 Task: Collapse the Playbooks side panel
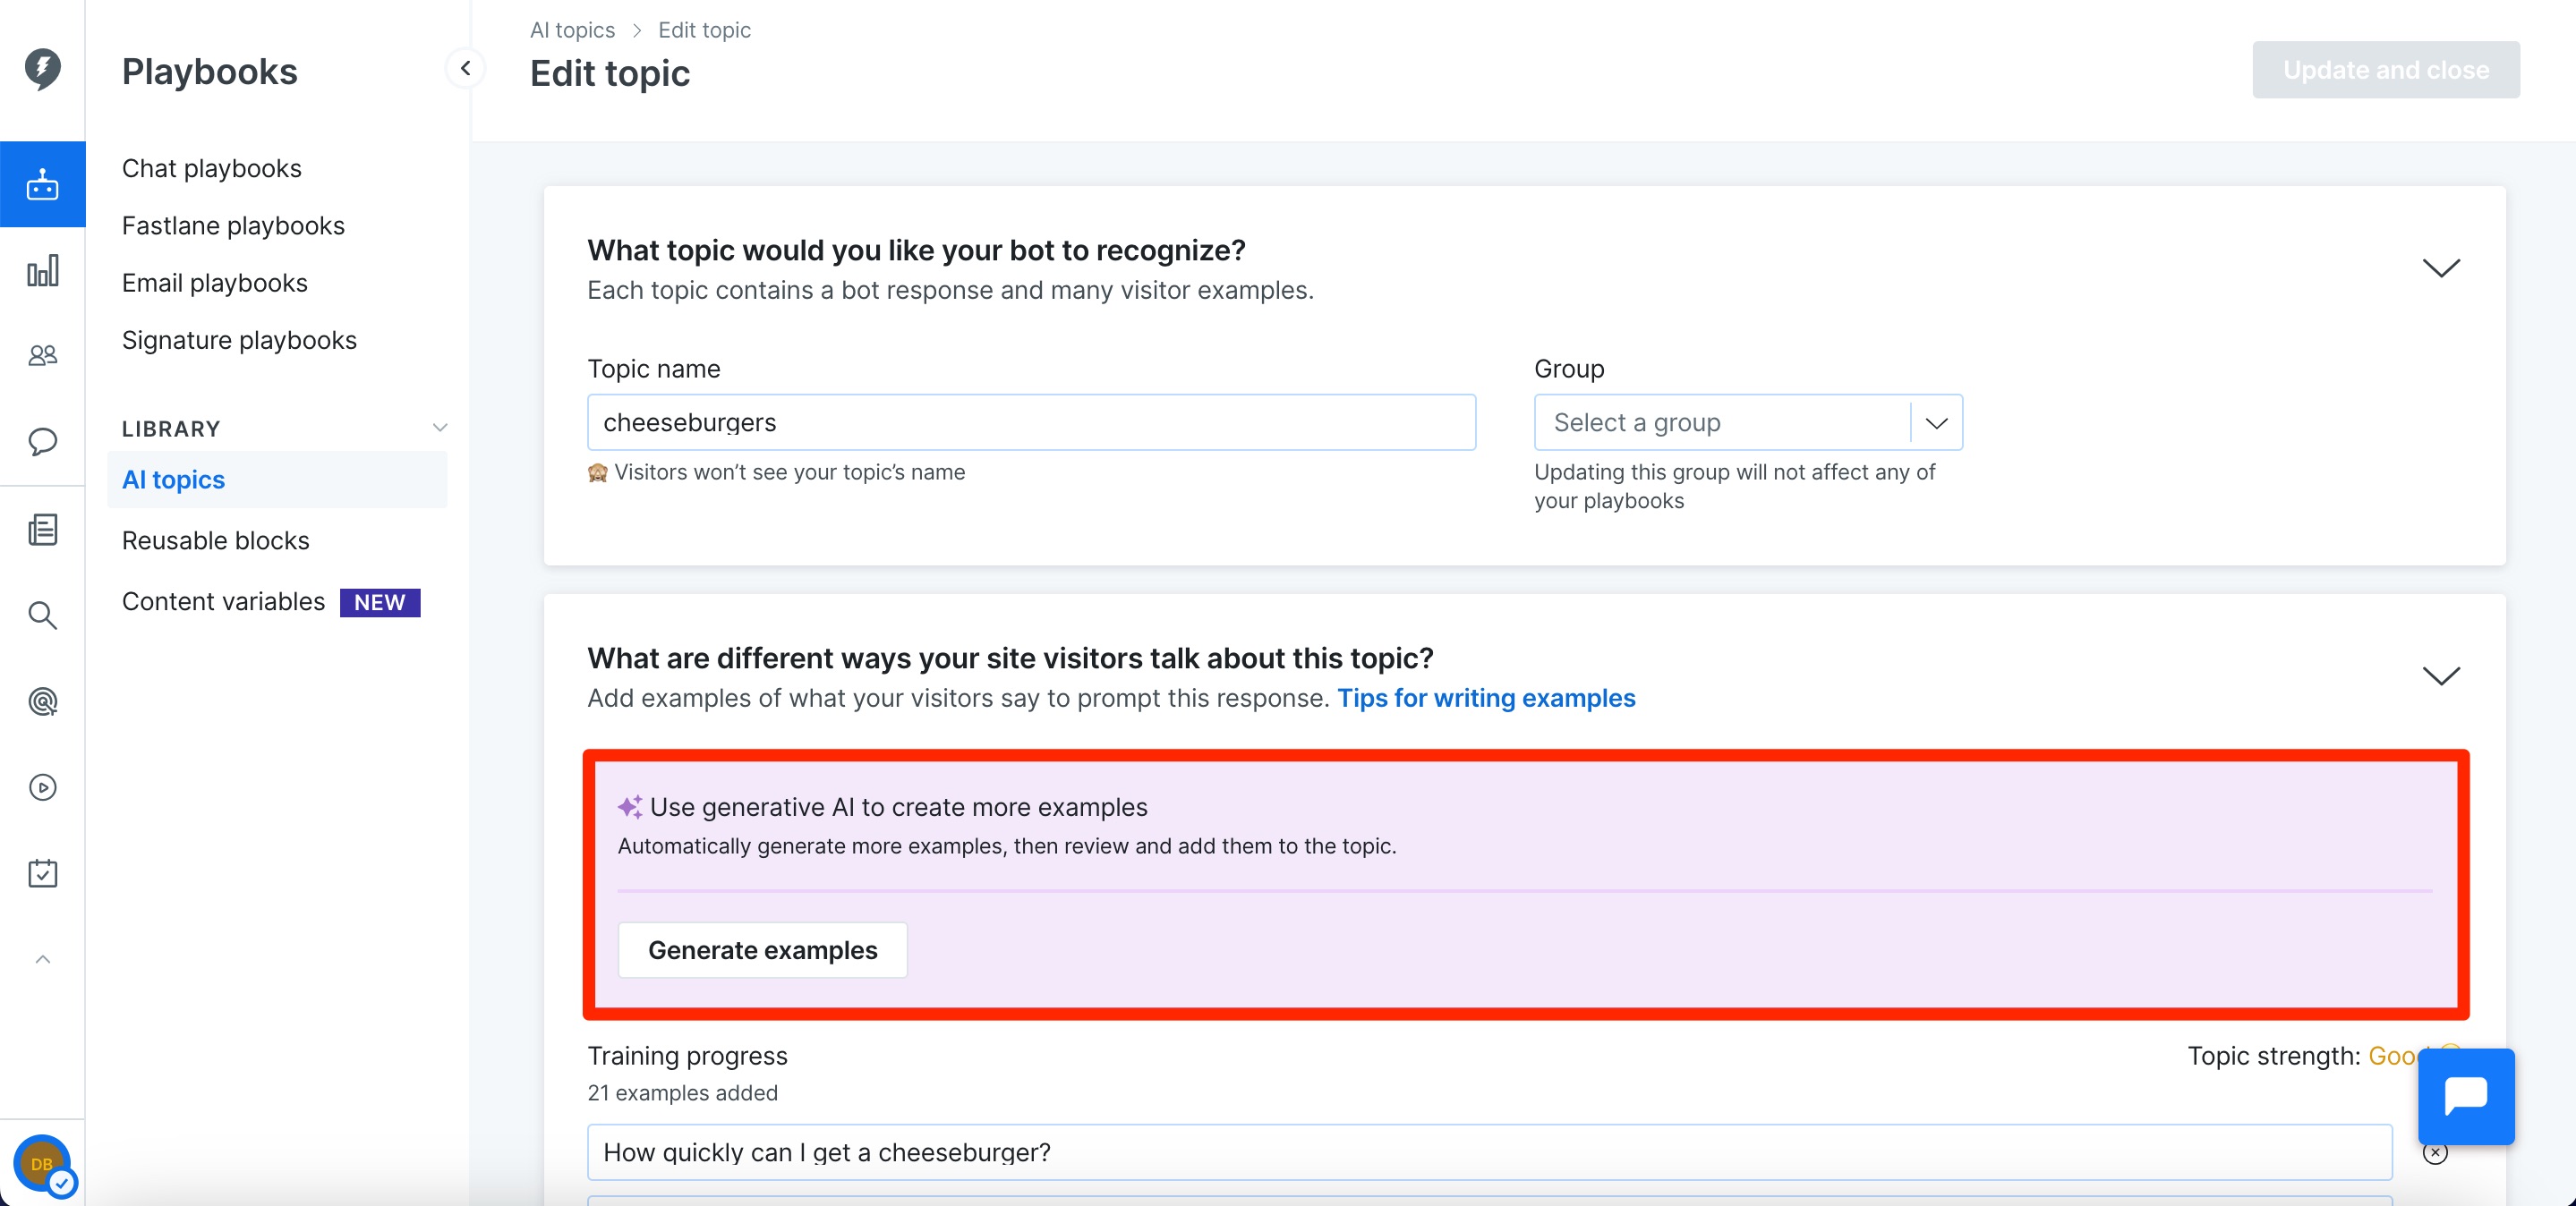point(465,68)
